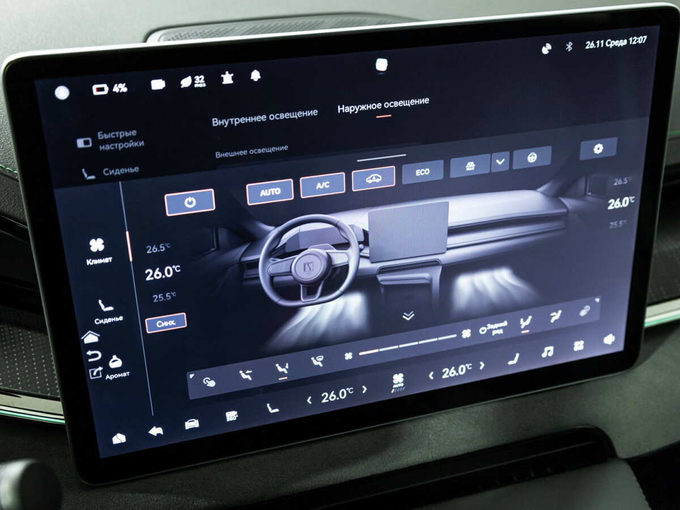This screenshot has width=680, height=510.
Task: Tap the Bluetooth icon in status bar
Action: (569, 47)
